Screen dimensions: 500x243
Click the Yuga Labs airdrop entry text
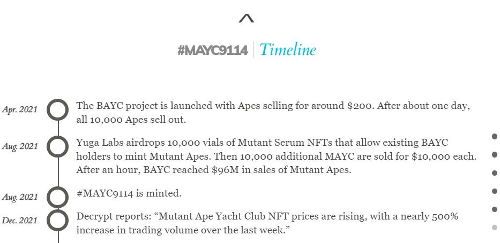click(276, 156)
